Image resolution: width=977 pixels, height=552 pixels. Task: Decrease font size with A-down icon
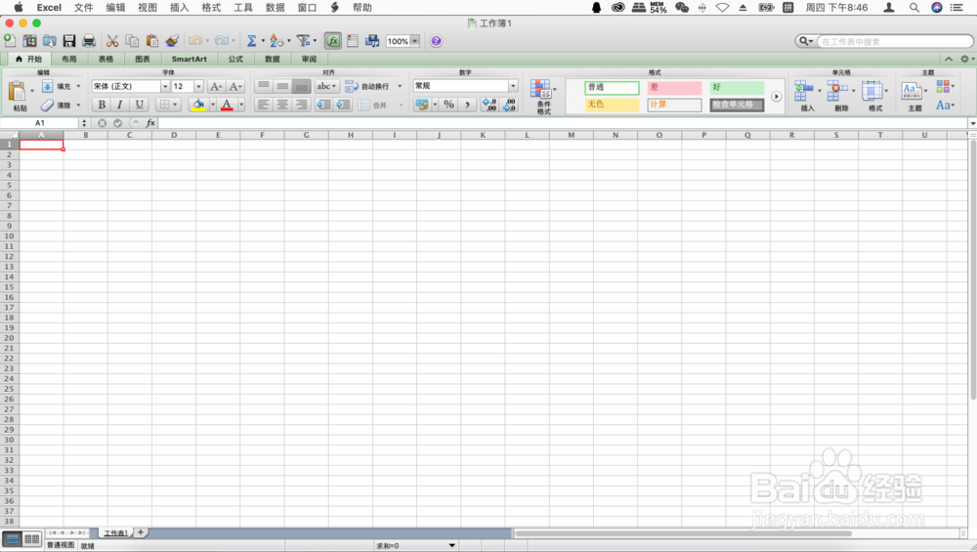click(234, 86)
